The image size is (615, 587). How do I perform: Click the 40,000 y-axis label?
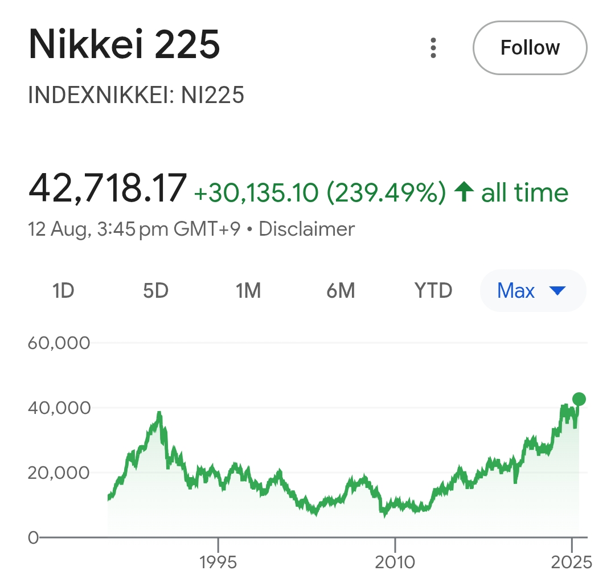pyautogui.click(x=59, y=408)
